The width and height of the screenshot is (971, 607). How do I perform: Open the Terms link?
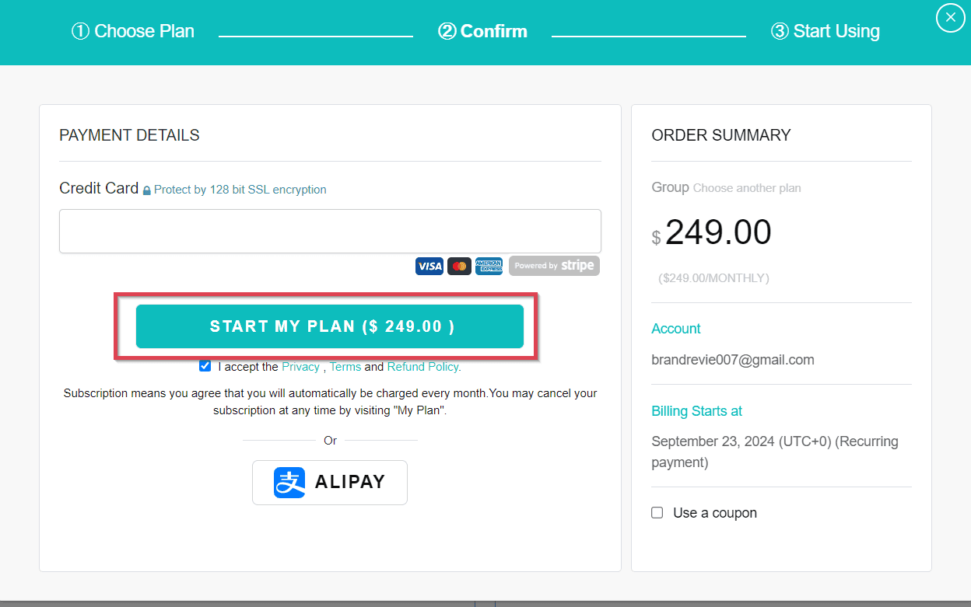(345, 366)
